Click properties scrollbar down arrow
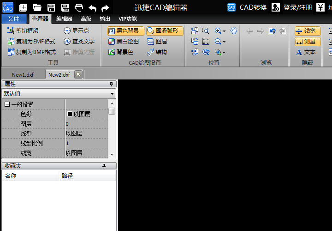The height and width of the screenshot is (231, 332). click(x=112, y=155)
